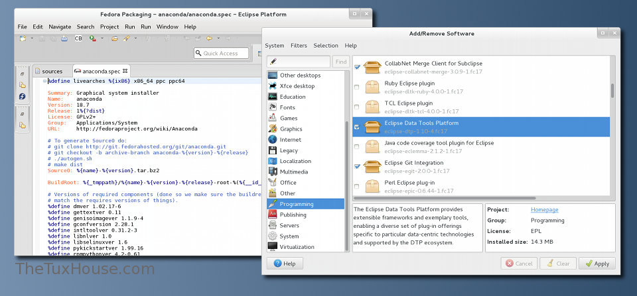Collapse the %define livearches fold marker
The image size is (637, 296).
pyautogui.click(x=45, y=81)
